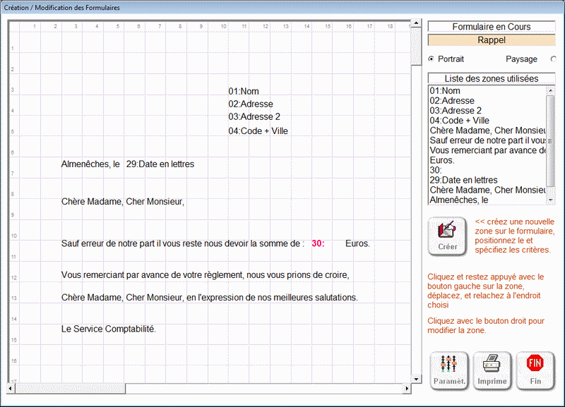
Task: Click the FIN stop-sign button
Action: click(535, 370)
